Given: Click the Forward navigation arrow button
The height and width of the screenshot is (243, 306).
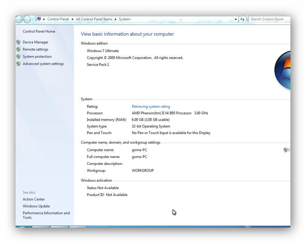Looking at the screenshot, I should (27, 19).
